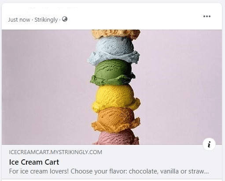Open the Strikingly app link
The image size is (225, 181).
[x=46, y=20]
